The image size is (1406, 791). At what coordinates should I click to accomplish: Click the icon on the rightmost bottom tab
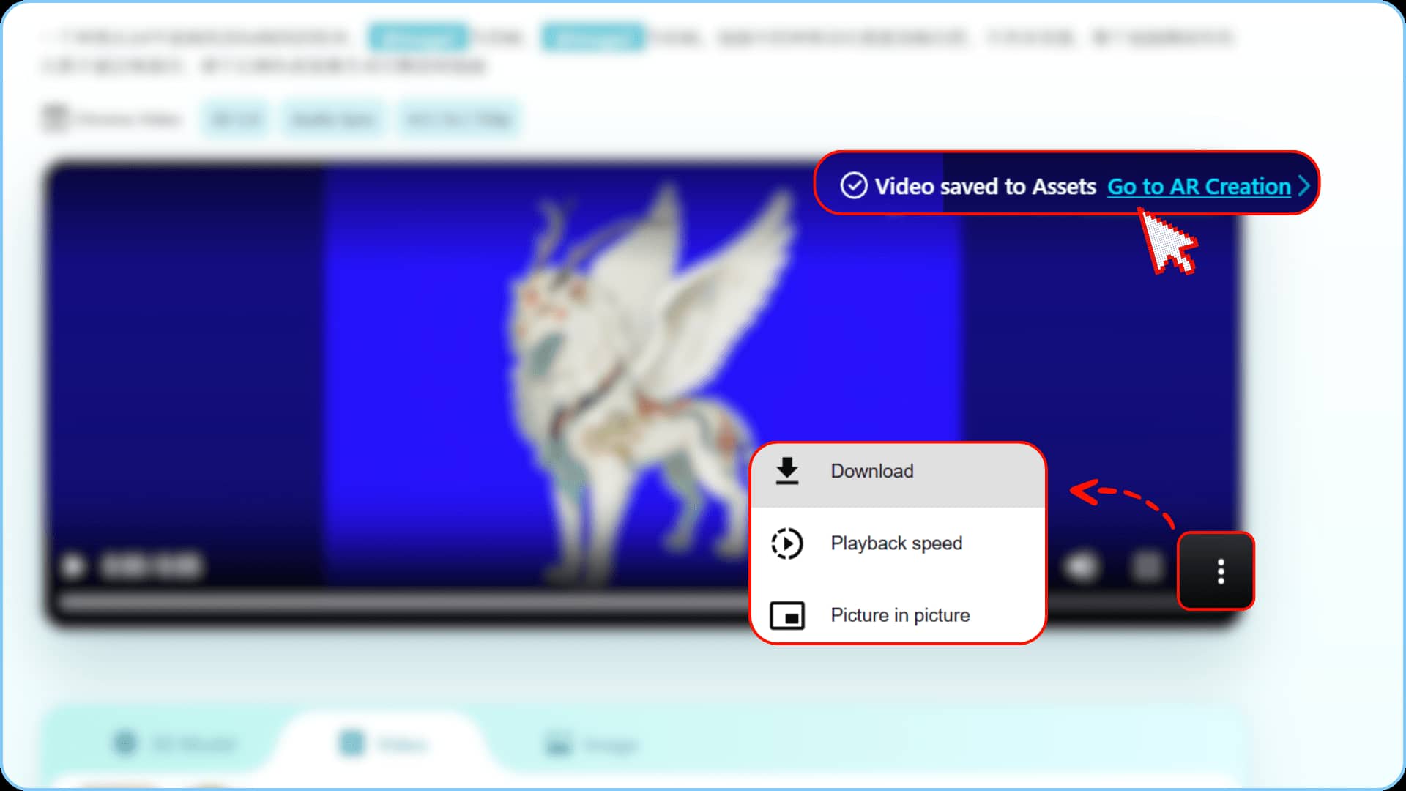(x=558, y=743)
